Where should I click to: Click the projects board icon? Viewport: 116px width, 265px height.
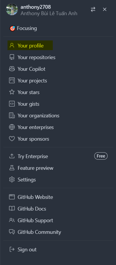(x=12, y=81)
